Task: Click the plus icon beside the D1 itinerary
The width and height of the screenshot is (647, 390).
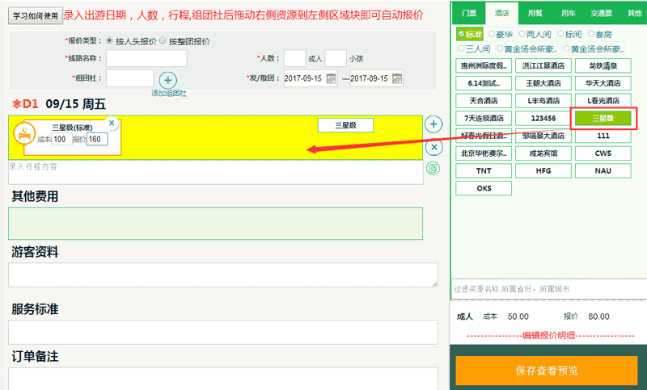Action: (x=434, y=124)
